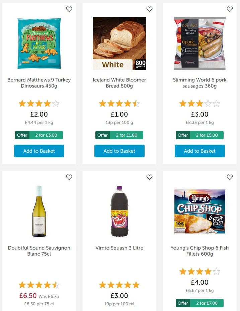Click the fourth star rating for Young's Fish Fillets
240x311 pixels.
click(x=208, y=272)
